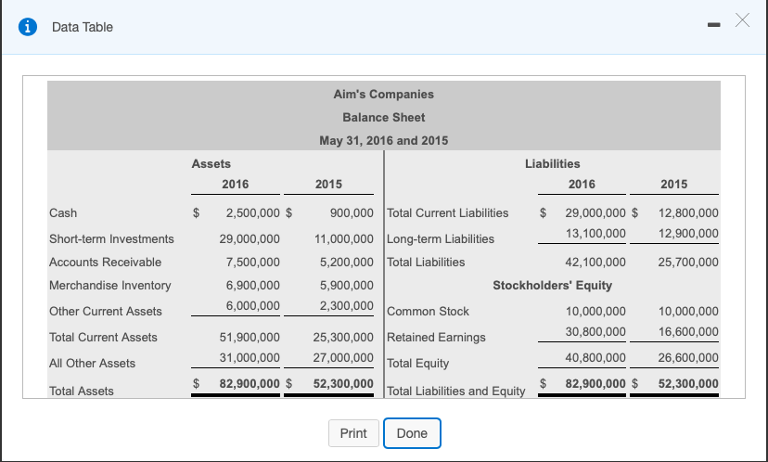Click the Total Current Liabilities label

click(448, 213)
